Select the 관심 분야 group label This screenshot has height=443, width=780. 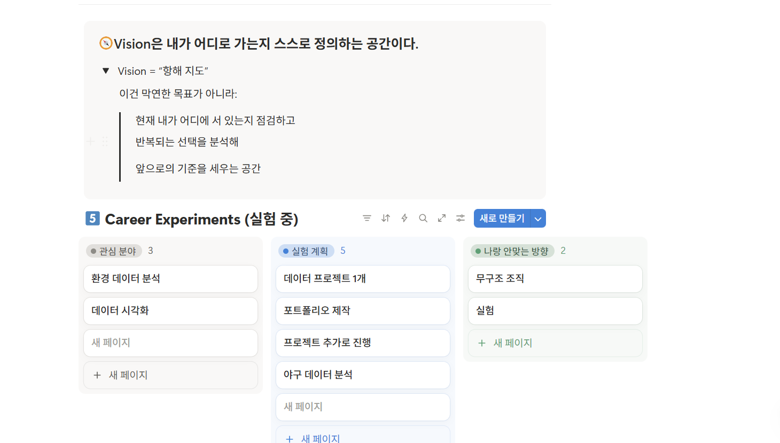point(114,251)
